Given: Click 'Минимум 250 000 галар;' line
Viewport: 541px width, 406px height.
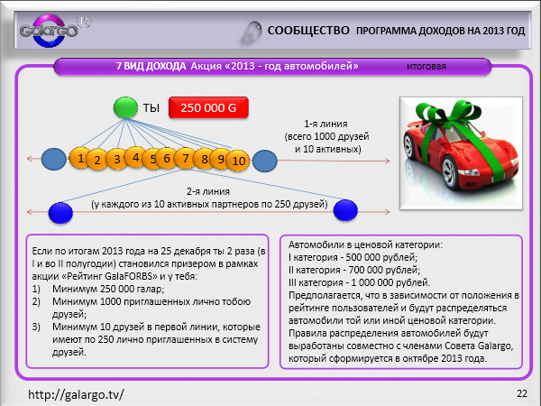Looking at the screenshot, I should tap(108, 289).
